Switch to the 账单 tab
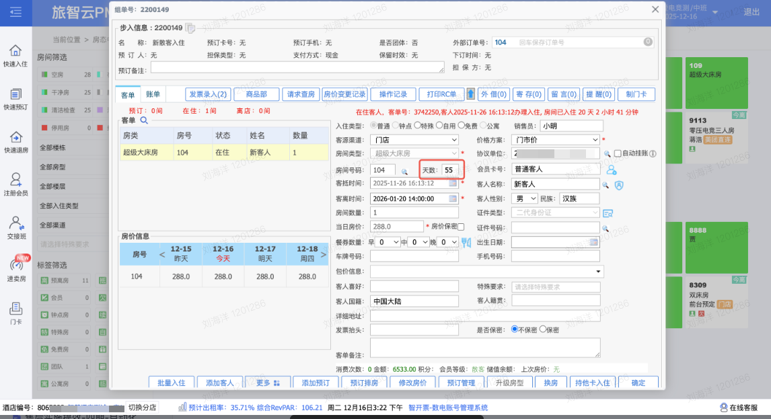The image size is (771, 419). (x=153, y=94)
